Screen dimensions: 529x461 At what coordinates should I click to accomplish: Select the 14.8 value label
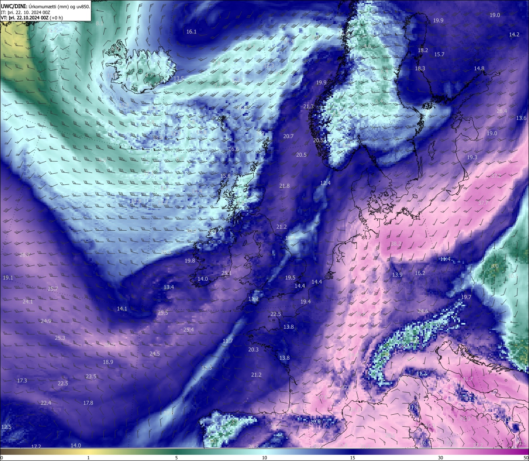pyautogui.click(x=479, y=69)
